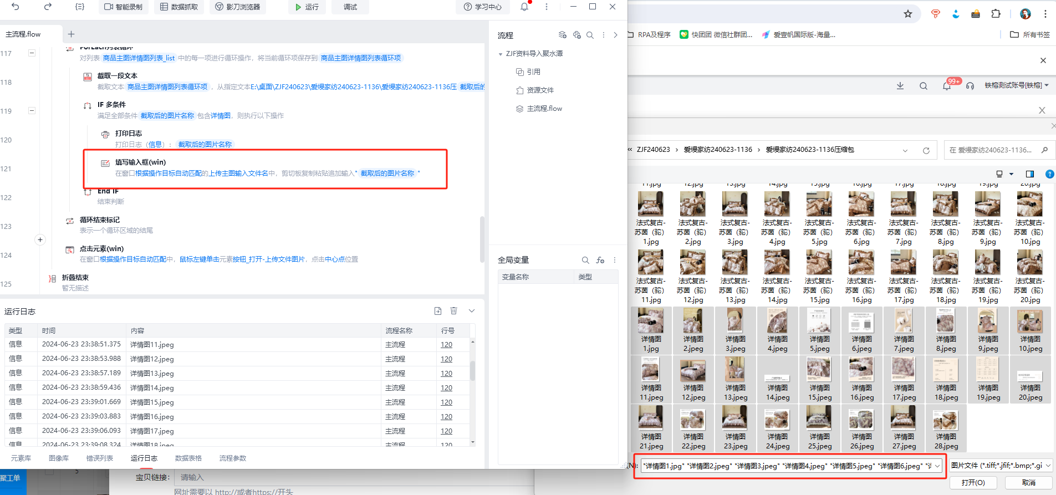Click line link 120 for 详情图11.jpeg log row
1056x495 pixels.
tap(446, 345)
